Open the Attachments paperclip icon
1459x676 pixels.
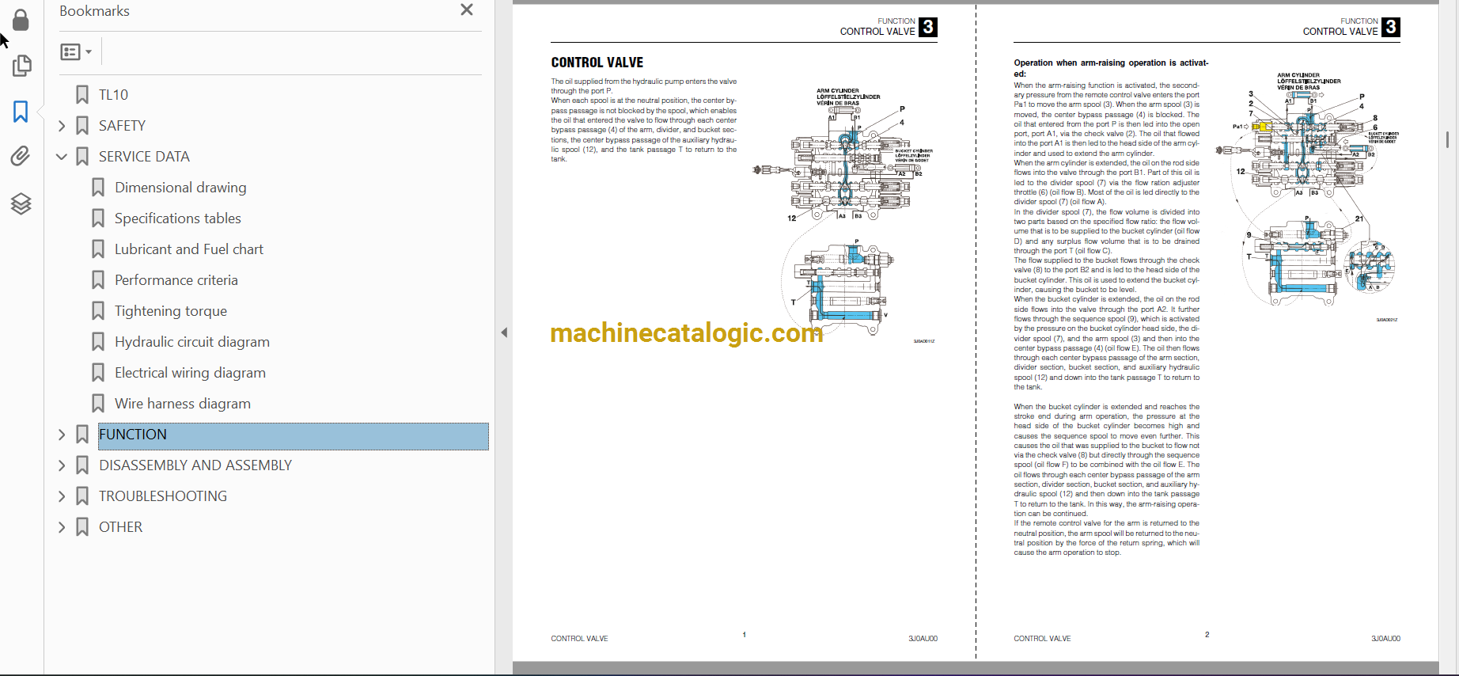(x=21, y=156)
